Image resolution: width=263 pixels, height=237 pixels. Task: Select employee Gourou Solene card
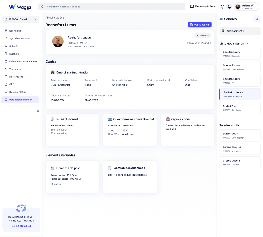coord(240,67)
